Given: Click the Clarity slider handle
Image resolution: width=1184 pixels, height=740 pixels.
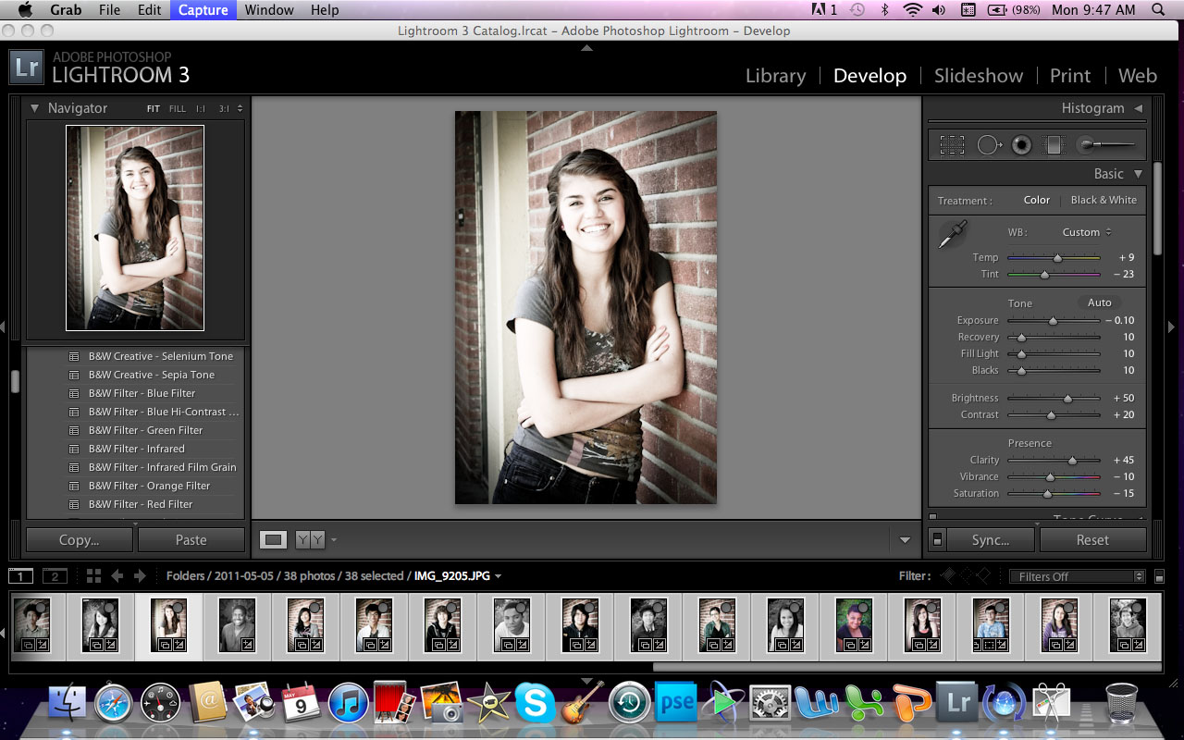Looking at the screenshot, I should pos(1072,460).
